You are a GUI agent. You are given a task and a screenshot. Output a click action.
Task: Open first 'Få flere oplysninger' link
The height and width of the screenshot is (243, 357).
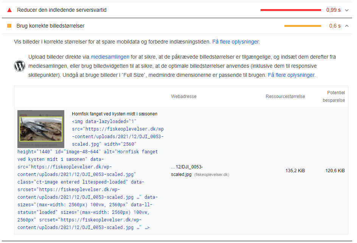click(x=236, y=42)
